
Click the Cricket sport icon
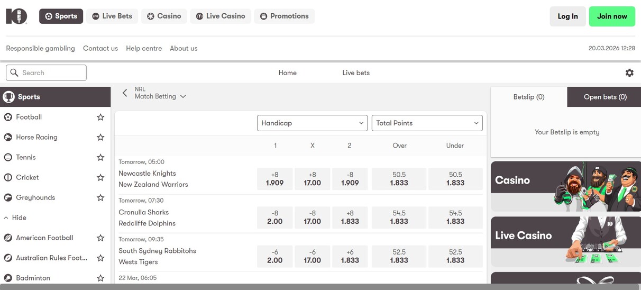[x=8, y=177]
